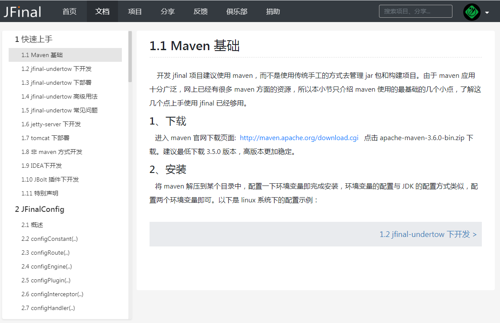Open 1.10 JBolt 插件下开发 page
This screenshot has width=500, height=323.
(49, 179)
